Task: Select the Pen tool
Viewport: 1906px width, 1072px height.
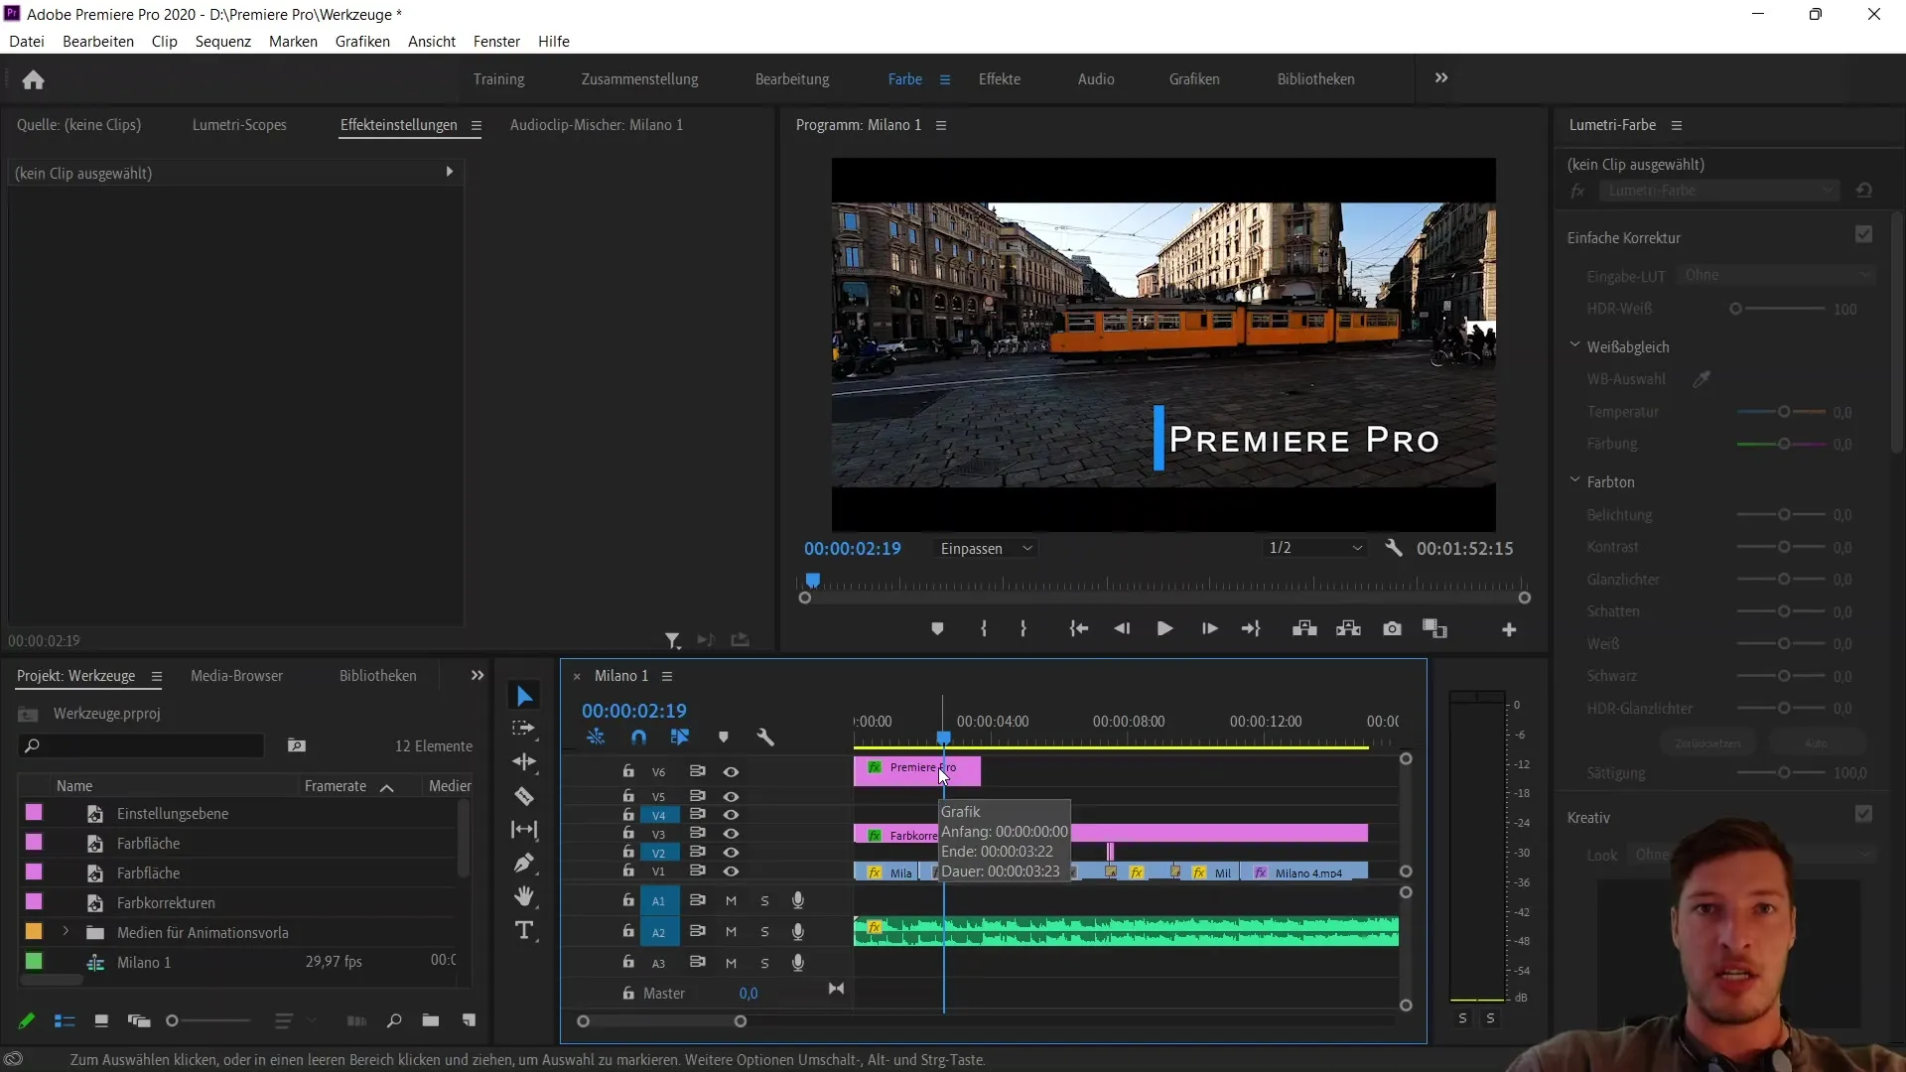Action: pos(524,864)
